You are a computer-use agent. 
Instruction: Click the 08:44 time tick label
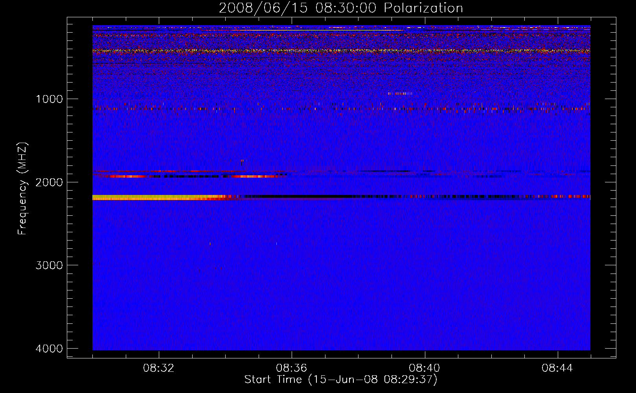pyautogui.click(x=557, y=368)
